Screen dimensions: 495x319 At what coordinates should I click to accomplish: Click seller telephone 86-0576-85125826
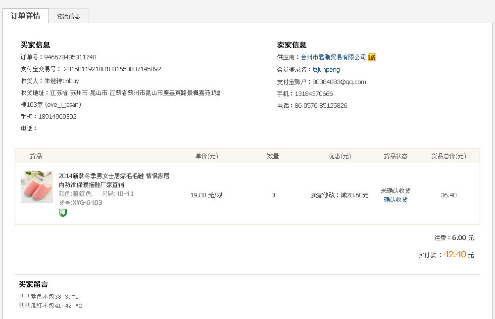(x=321, y=106)
